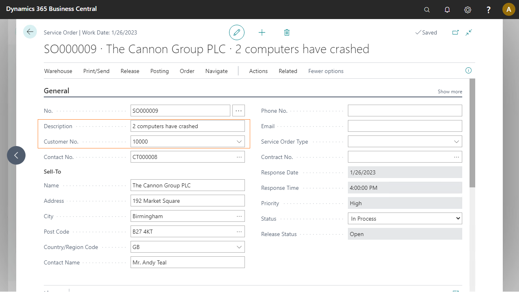Viewport: 519px width, 292px height.
Task: Click the edit pencil icon
Action: (237, 32)
